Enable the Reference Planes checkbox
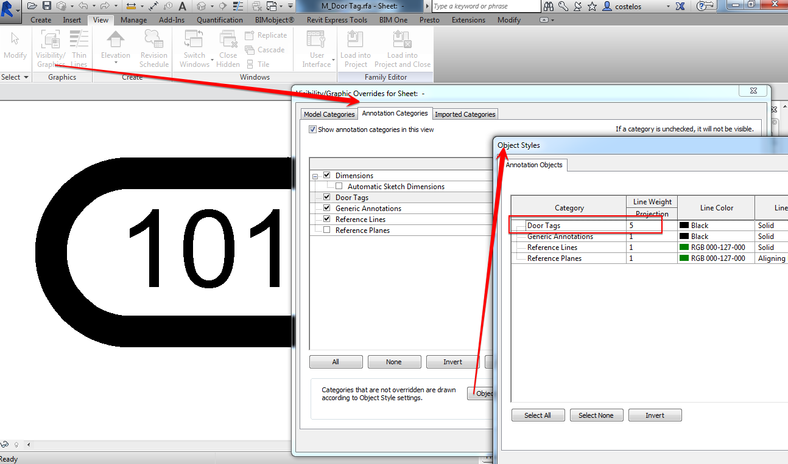 tap(327, 230)
